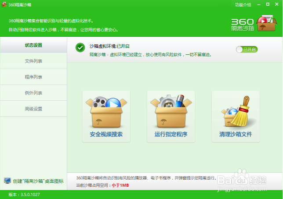This screenshot has height=199, width=283.
Task: Open the 状态设置 tab
Action: [33, 45]
